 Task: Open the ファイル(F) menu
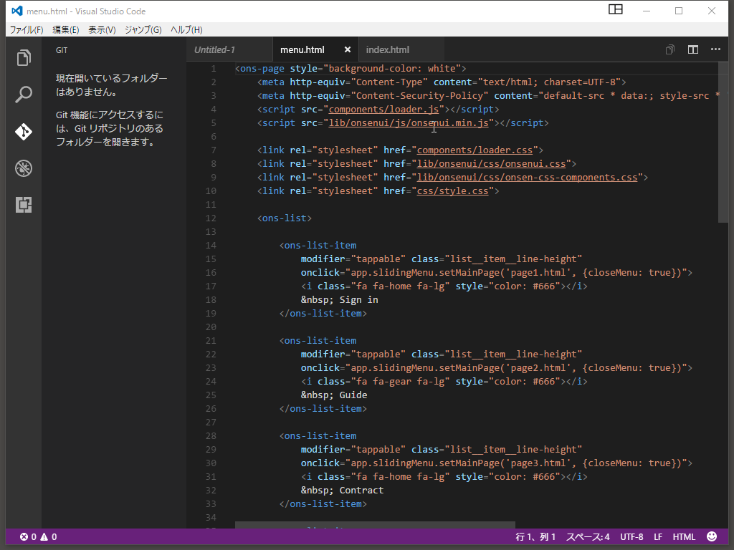(x=27, y=30)
